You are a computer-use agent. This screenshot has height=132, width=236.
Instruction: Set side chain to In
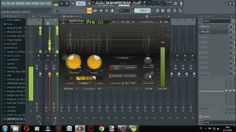(x=126, y=83)
